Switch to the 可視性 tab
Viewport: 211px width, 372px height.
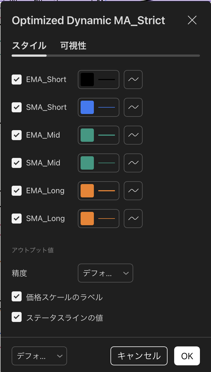tap(73, 46)
